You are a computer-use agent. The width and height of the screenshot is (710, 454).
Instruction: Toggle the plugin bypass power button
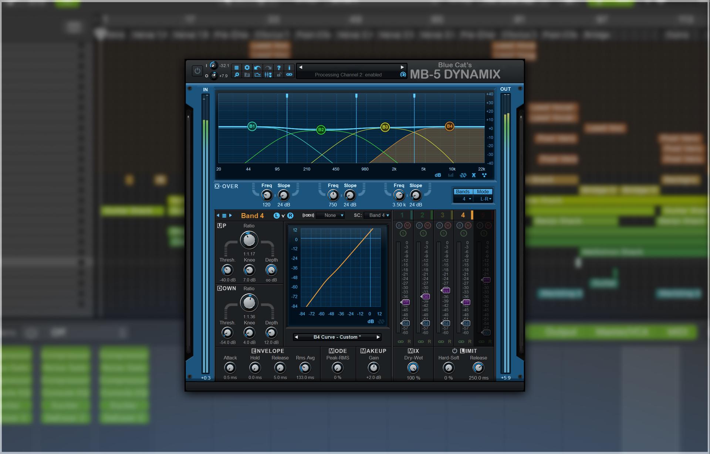tap(197, 70)
